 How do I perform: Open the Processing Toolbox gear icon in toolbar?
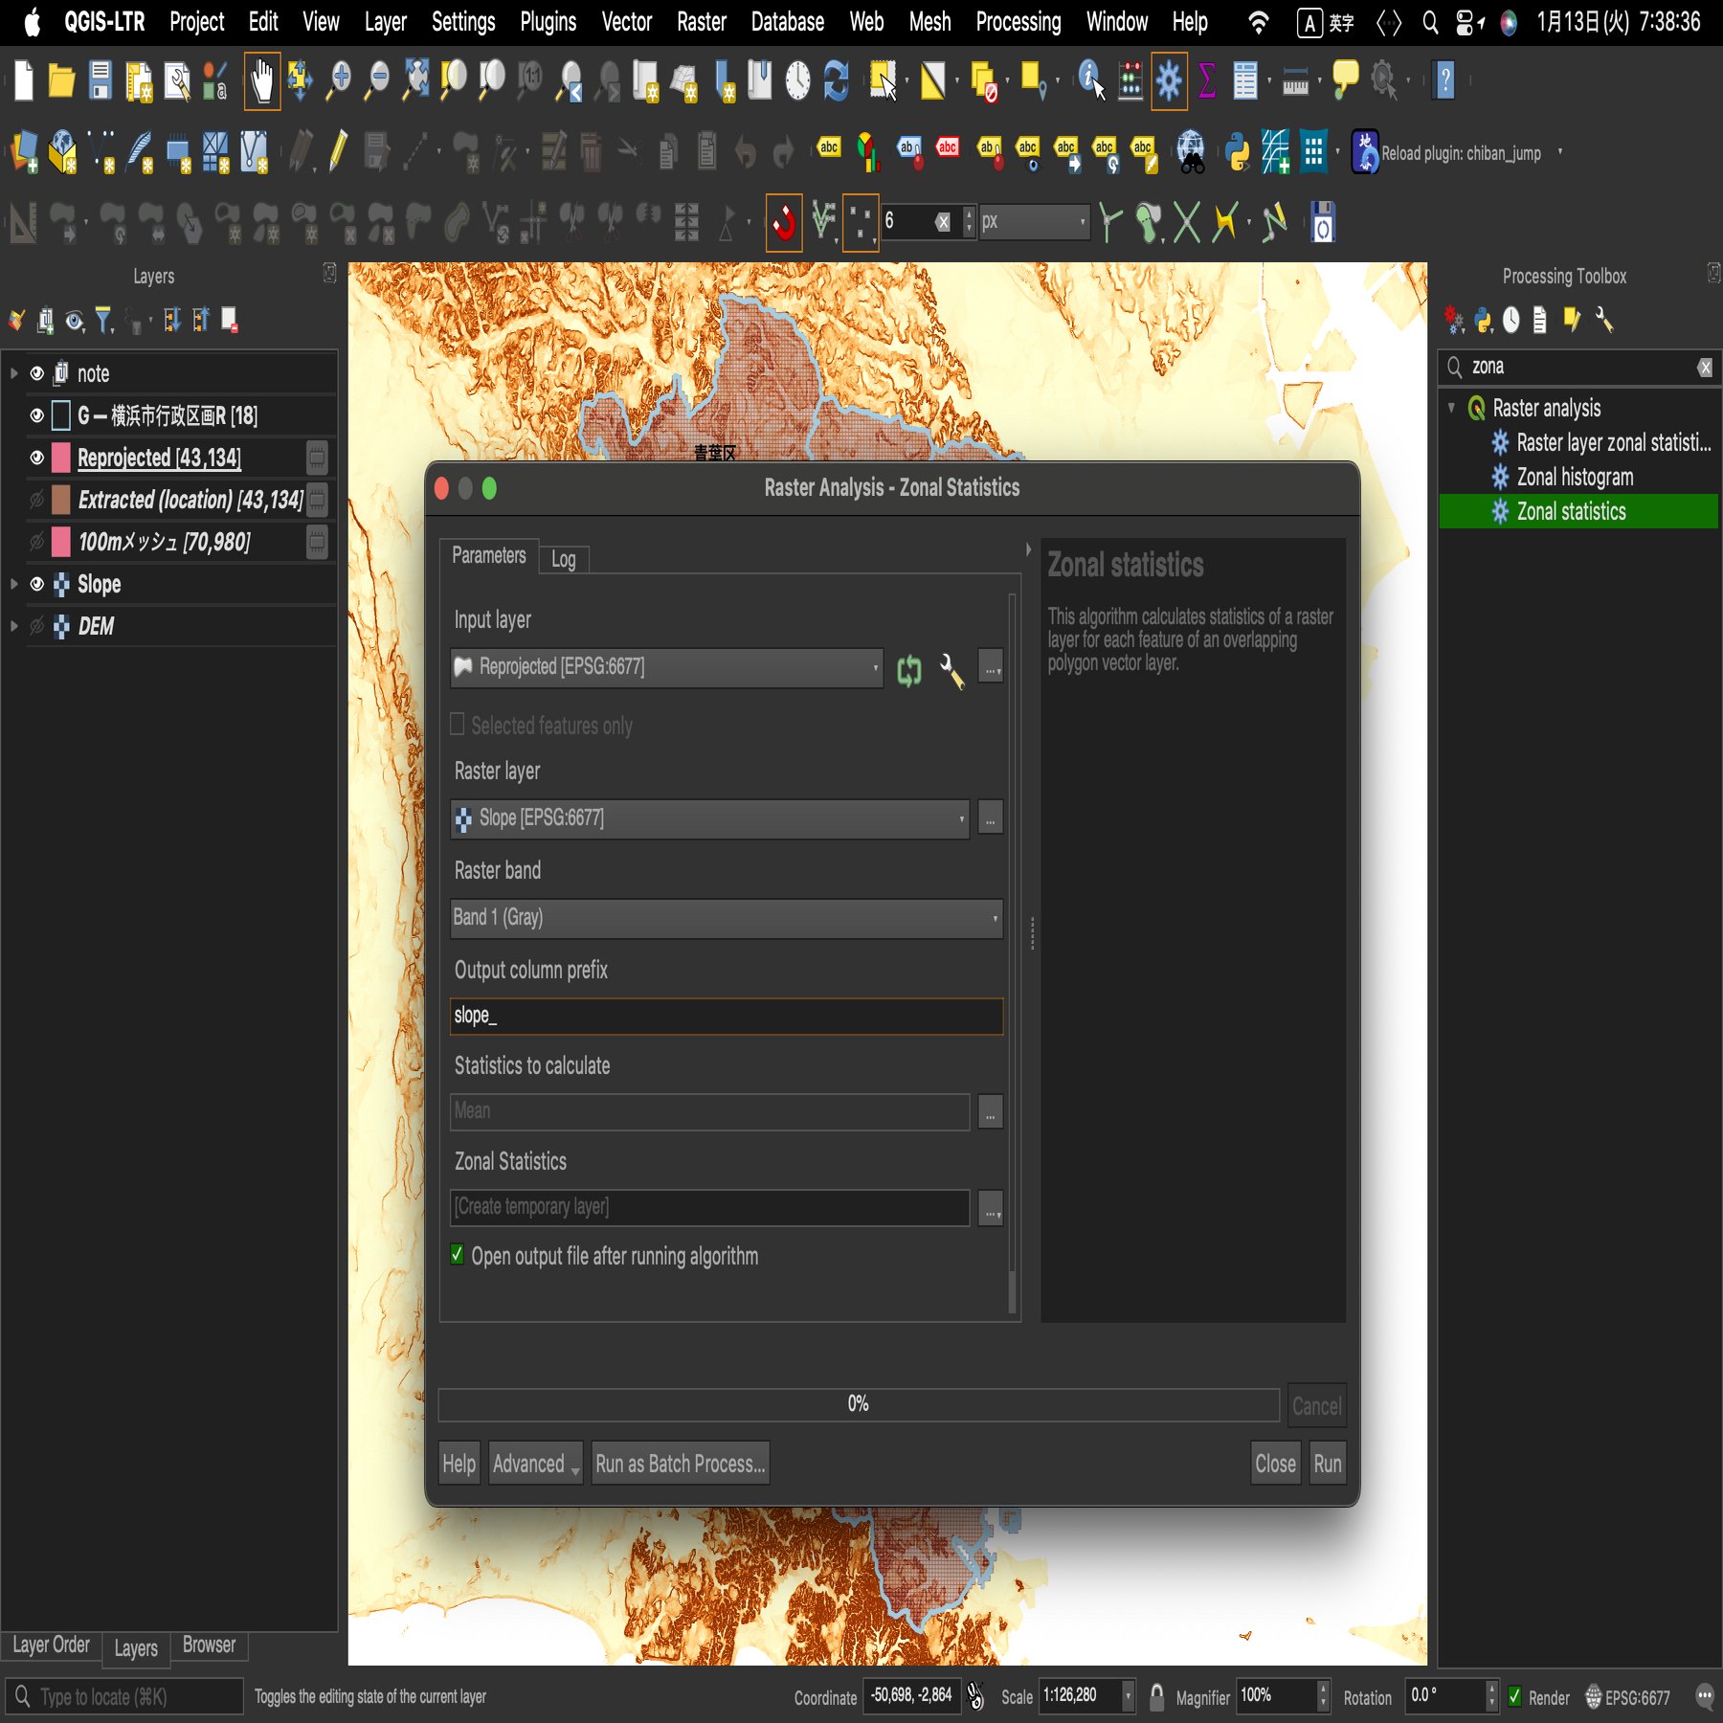1169,80
